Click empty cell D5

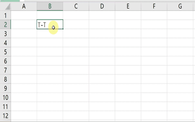[x=102, y=52]
